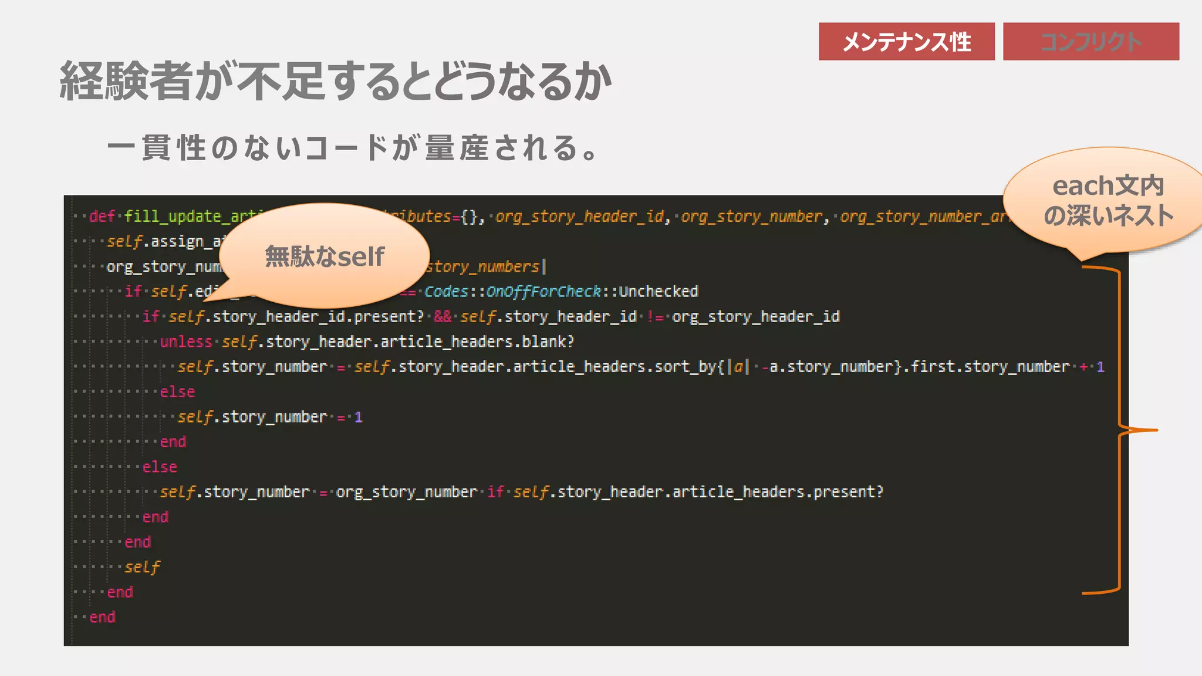Screen dimensions: 1202x676
Task: Click org_story_header_id parameter on top line
Action: point(579,217)
